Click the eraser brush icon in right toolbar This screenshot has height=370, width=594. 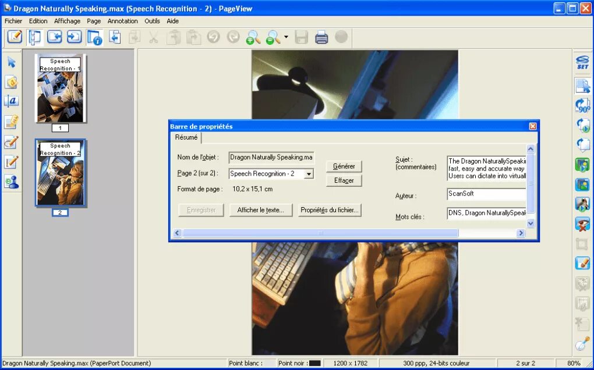[x=582, y=263]
